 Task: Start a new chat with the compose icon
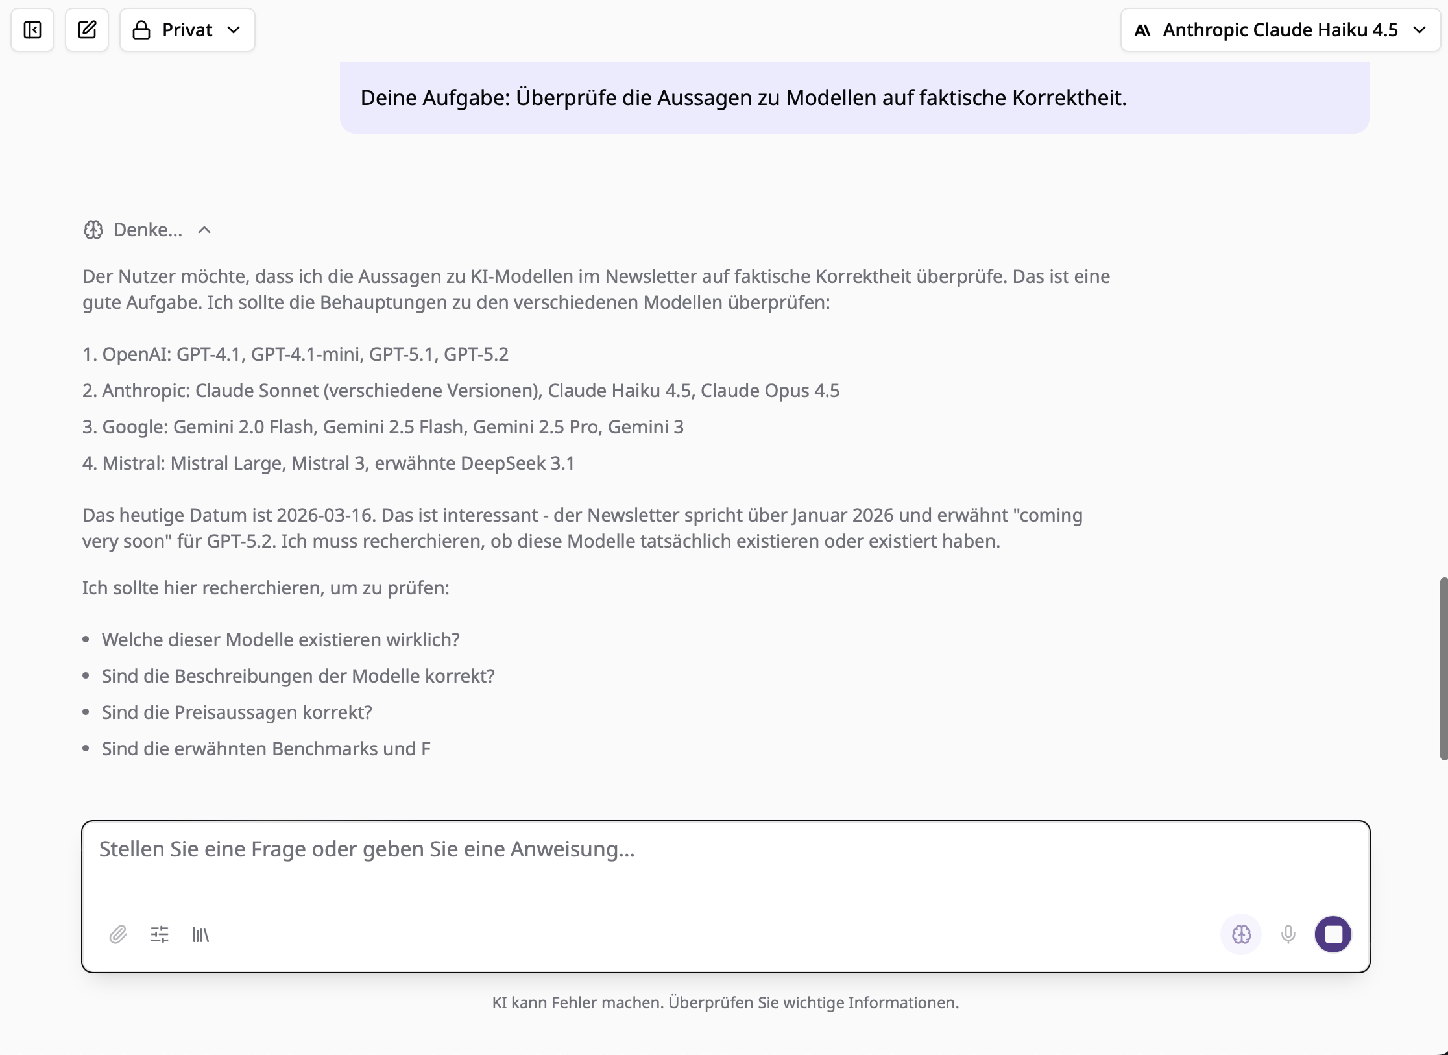tap(87, 30)
